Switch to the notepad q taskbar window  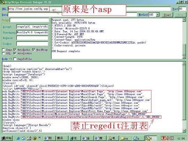point(139,138)
